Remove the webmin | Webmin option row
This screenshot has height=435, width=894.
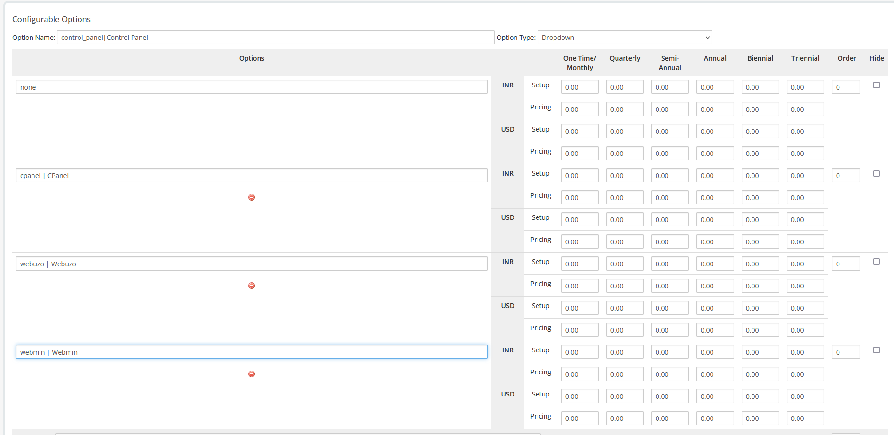(x=252, y=374)
